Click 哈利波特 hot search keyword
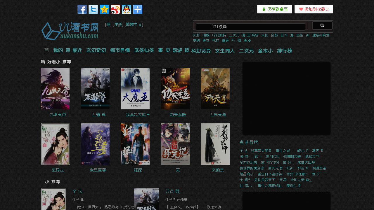 click(219, 35)
